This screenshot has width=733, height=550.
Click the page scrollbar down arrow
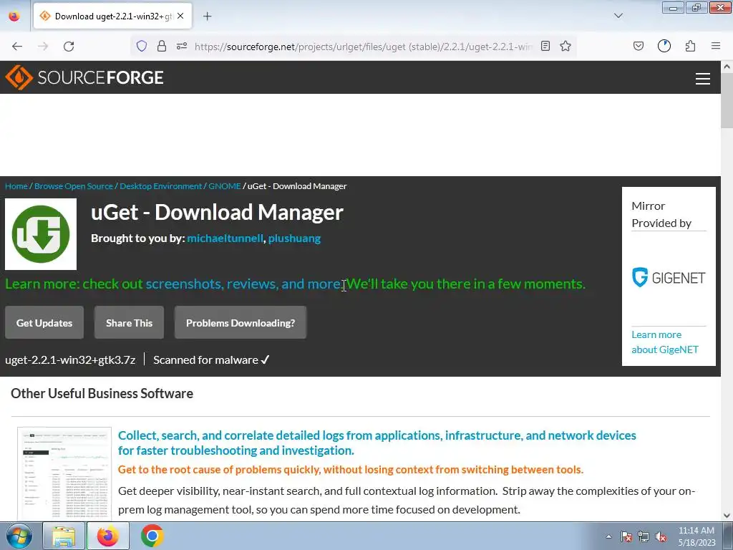click(x=727, y=516)
